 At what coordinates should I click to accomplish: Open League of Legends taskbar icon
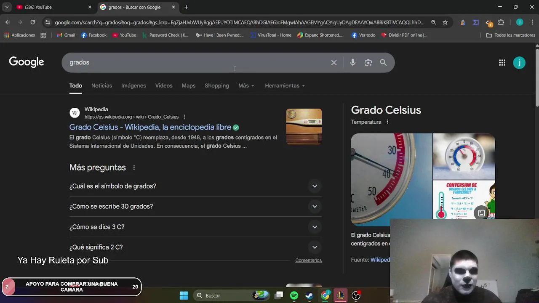pyautogui.click(x=340, y=295)
